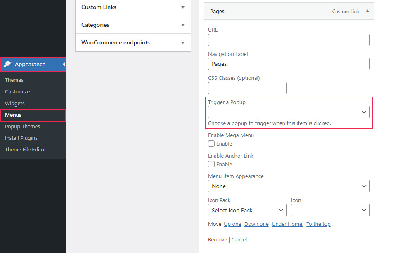Click the Move Up one link

tap(232, 224)
